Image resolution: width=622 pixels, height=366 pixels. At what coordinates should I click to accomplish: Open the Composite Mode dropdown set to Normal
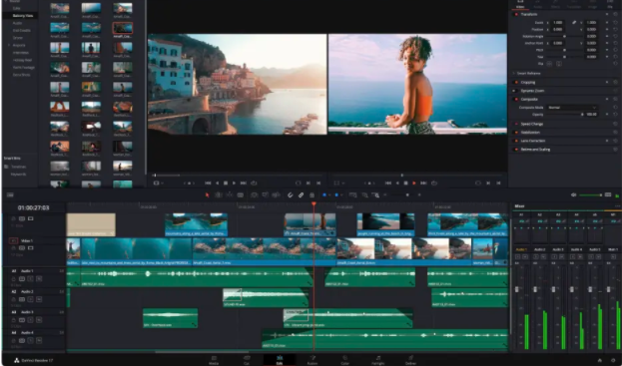coord(572,108)
